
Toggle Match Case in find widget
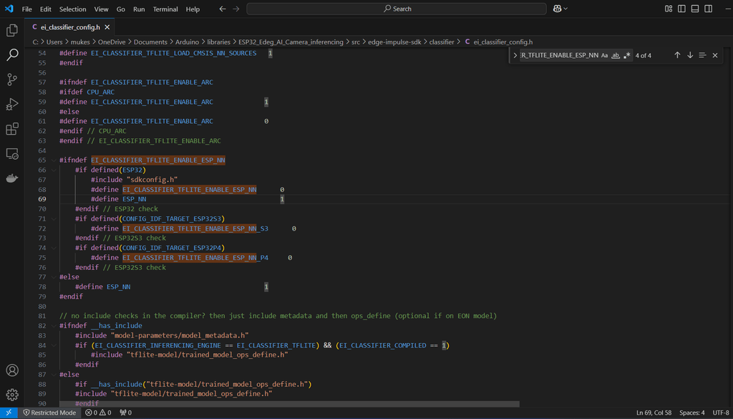point(604,55)
